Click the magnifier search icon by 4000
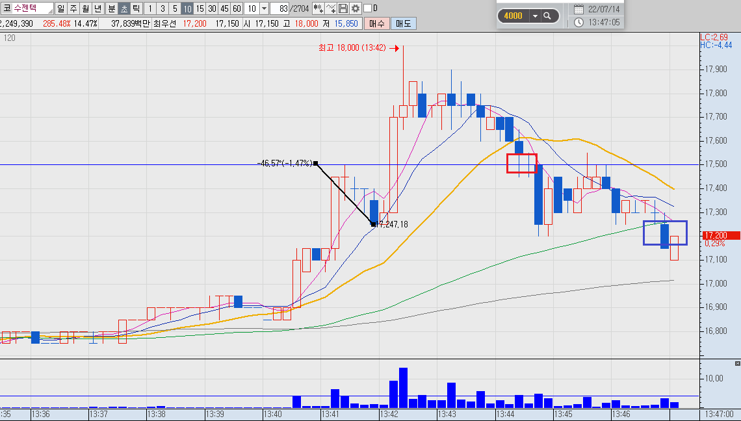This screenshot has height=421, width=741. click(x=547, y=16)
